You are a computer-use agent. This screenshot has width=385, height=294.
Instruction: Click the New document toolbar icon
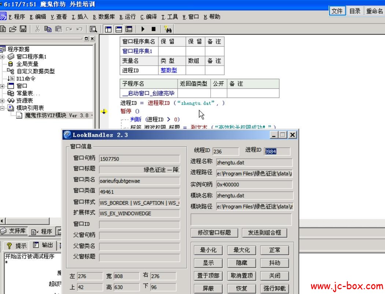pyautogui.click(x=3, y=29)
